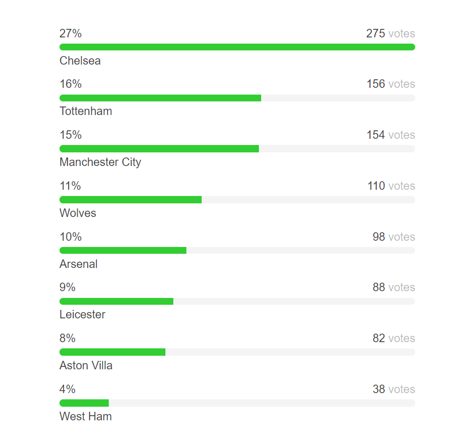
Task: Select the West Ham label
Action: (86, 416)
